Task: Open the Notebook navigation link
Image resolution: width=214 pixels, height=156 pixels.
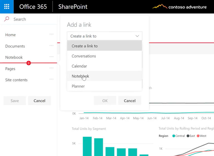Action: click(14, 57)
